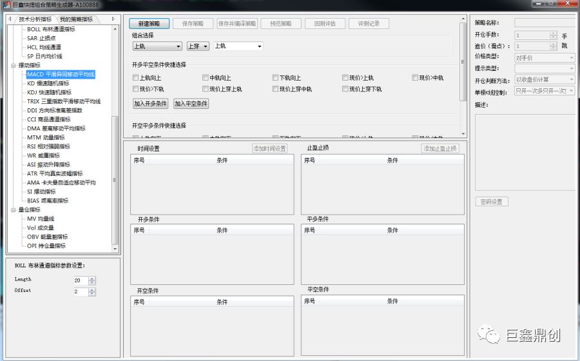The height and width of the screenshot is (361, 580).
Task: Toggle 现价>上轨 checkbox
Action: pos(345,77)
